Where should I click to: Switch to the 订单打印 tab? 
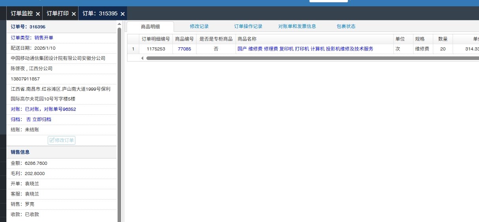(x=58, y=13)
